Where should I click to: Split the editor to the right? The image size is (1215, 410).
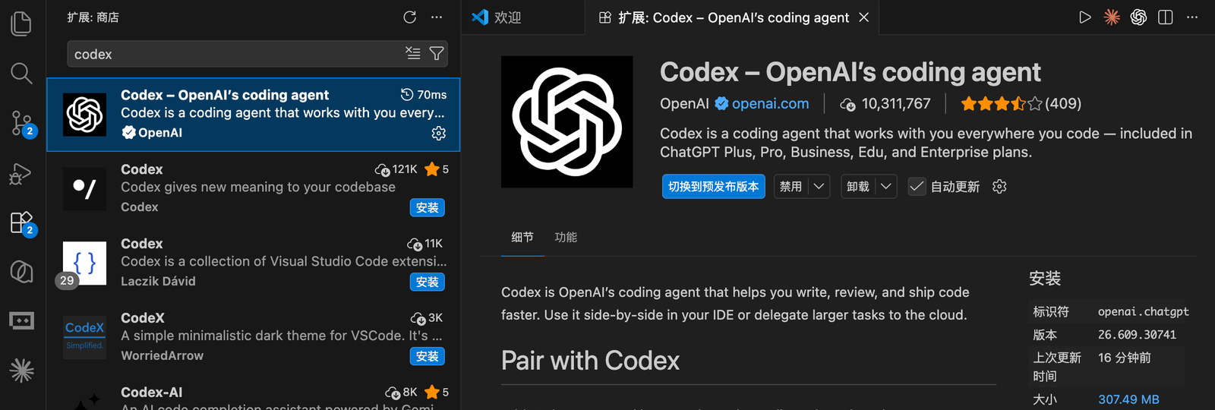pyautogui.click(x=1166, y=17)
